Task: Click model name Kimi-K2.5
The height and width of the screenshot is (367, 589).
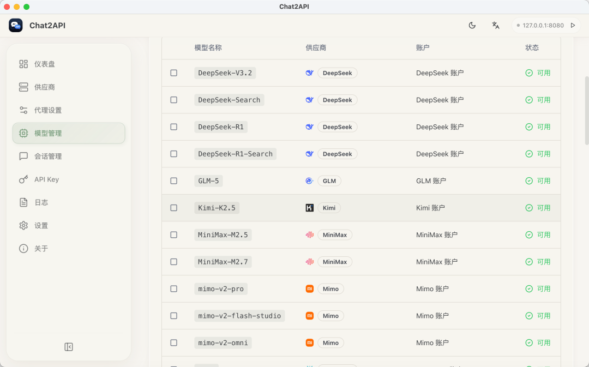Action: click(217, 208)
